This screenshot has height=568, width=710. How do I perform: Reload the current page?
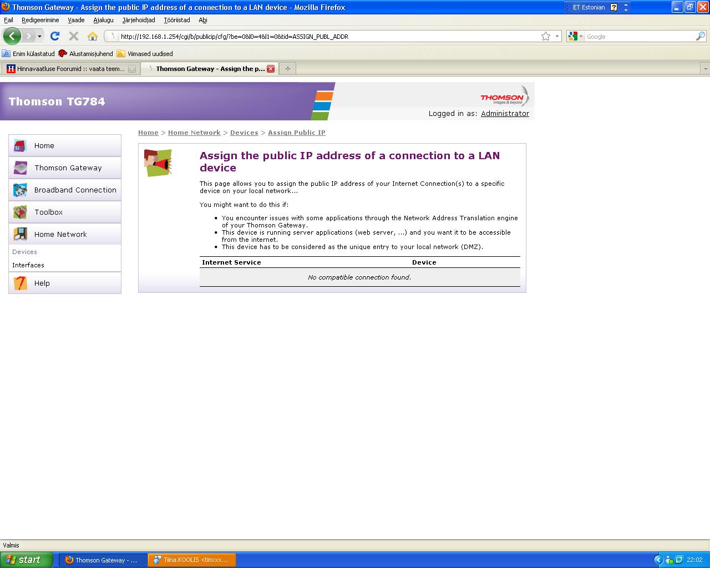pos(54,36)
